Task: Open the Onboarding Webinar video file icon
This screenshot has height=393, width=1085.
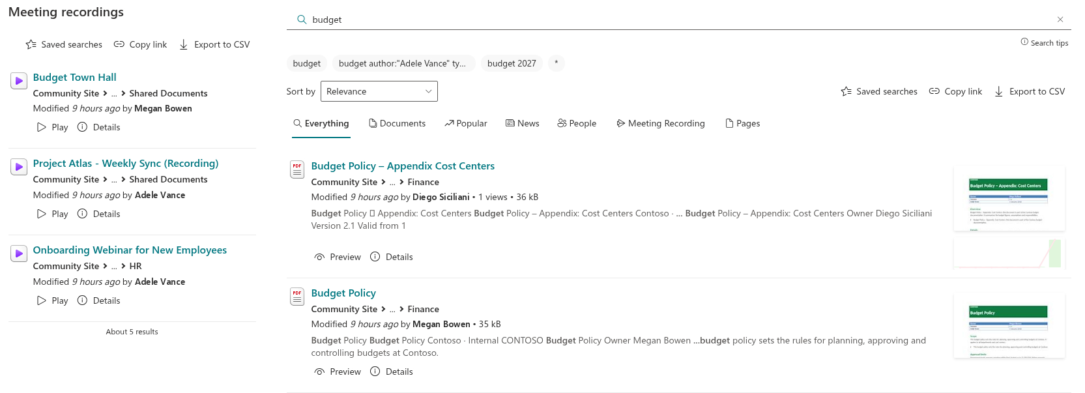Action: pos(19,254)
